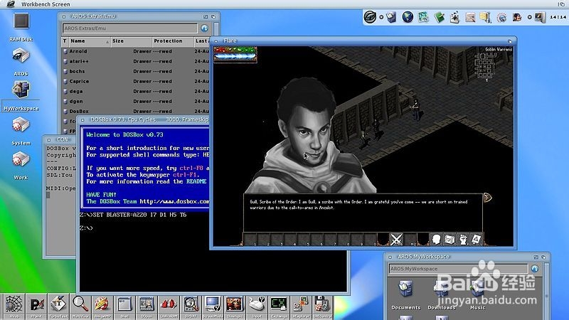Click the Flare health and mana bars

235,54
